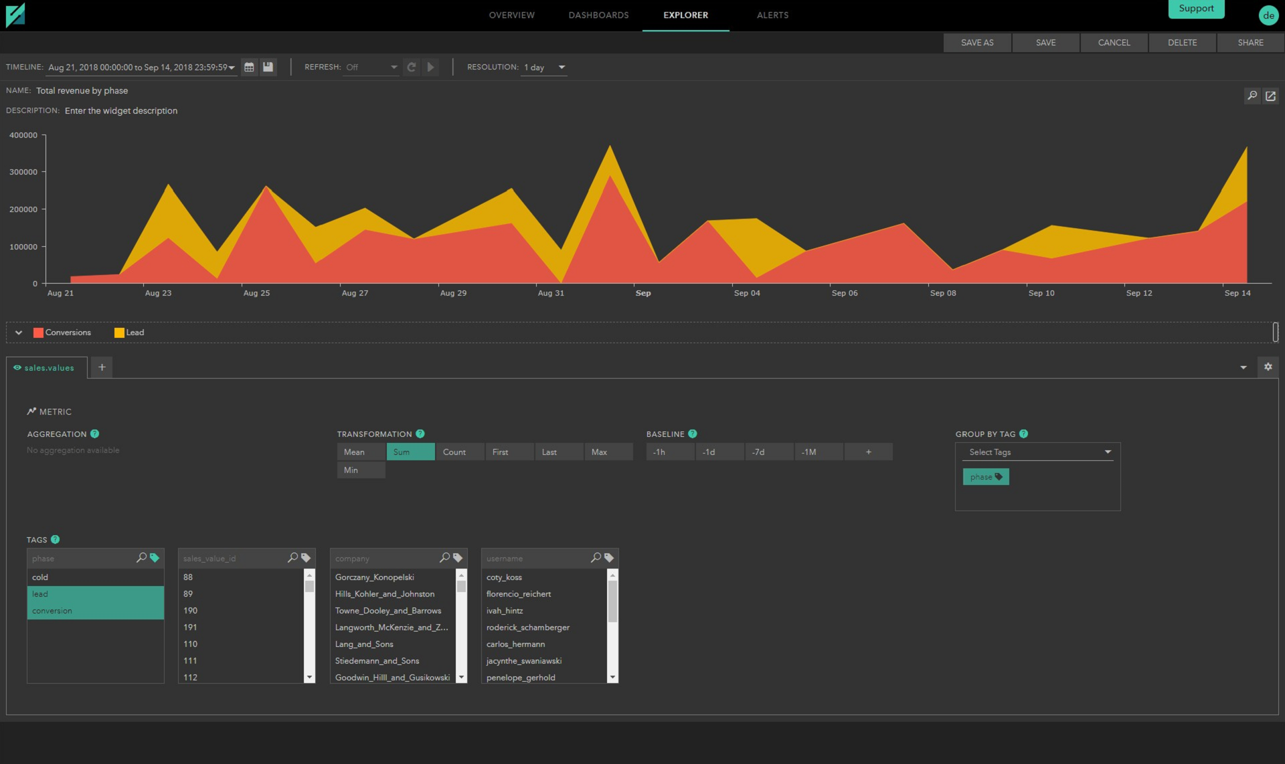Open the Resolution 1 day dropdown
This screenshot has width=1285, height=764.
[x=544, y=67]
